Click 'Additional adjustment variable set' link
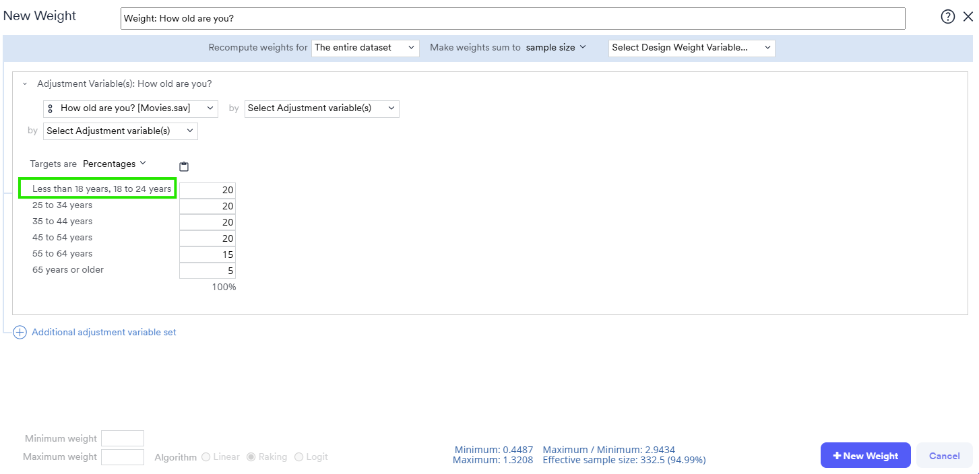The width and height of the screenshot is (979, 474). [104, 333]
